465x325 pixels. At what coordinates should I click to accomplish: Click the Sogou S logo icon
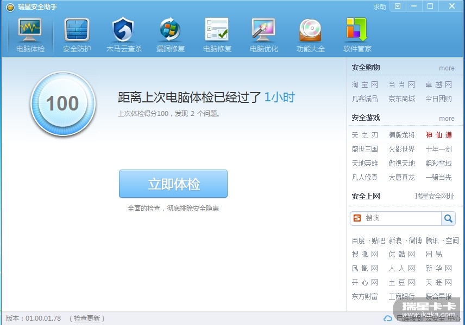pyautogui.click(x=357, y=218)
